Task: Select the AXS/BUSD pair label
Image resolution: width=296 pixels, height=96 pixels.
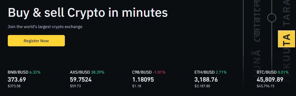Action: point(80,72)
